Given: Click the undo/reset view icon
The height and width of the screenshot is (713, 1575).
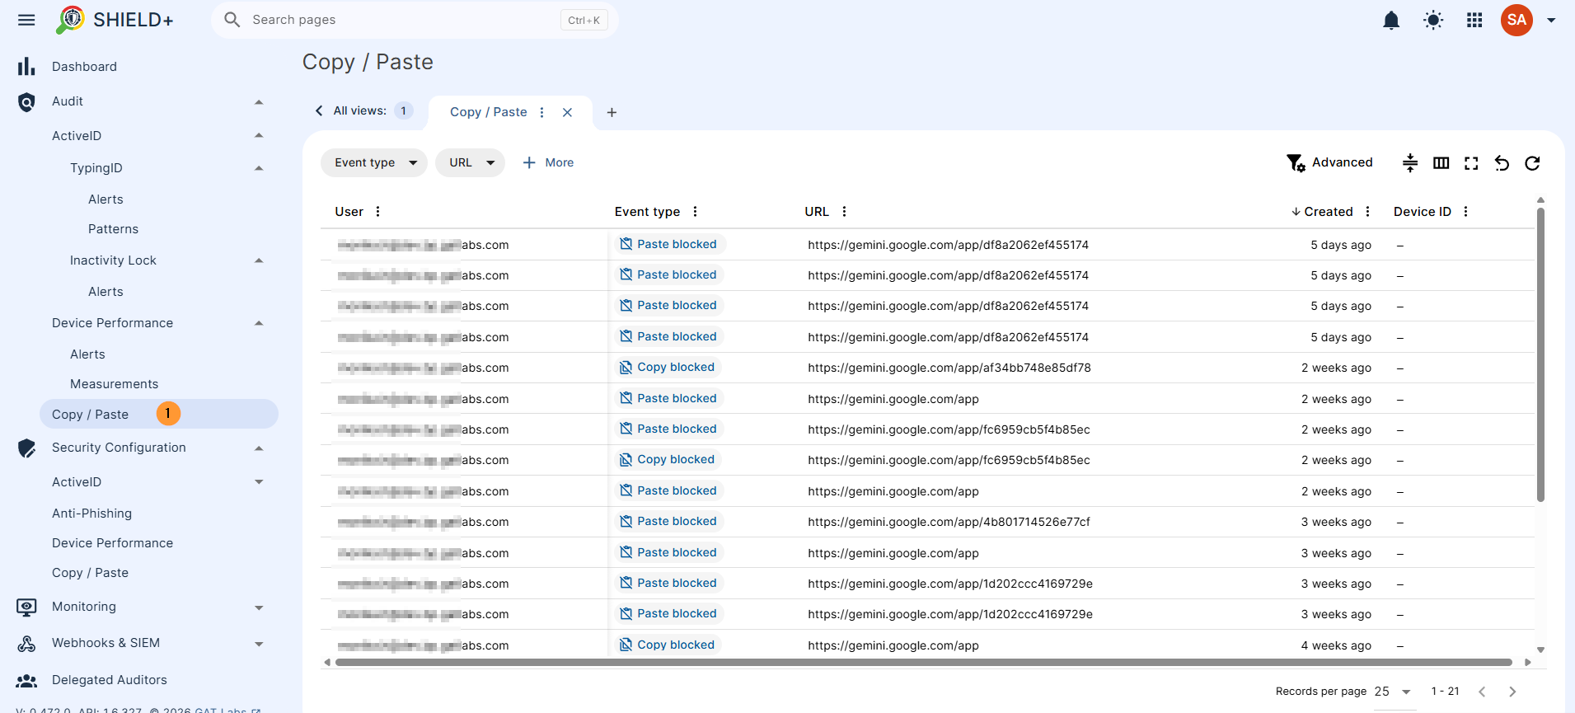Looking at the screenshot, I should pyautogui.click(x=1502, y=163).
